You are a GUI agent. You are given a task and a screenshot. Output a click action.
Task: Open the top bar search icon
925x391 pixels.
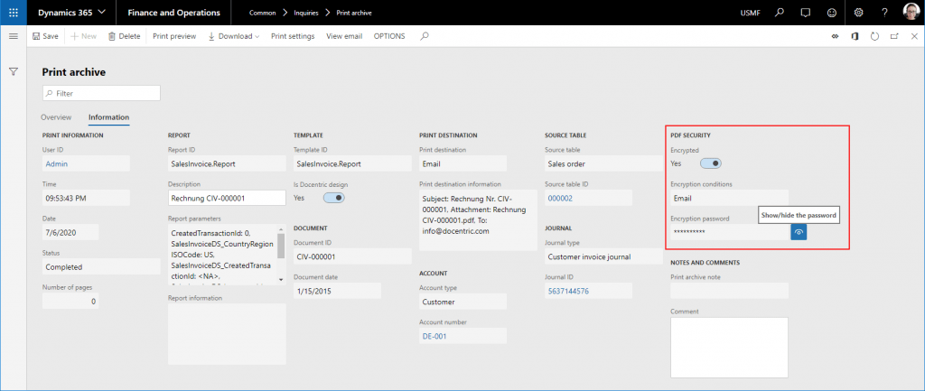tap(780, 13)
